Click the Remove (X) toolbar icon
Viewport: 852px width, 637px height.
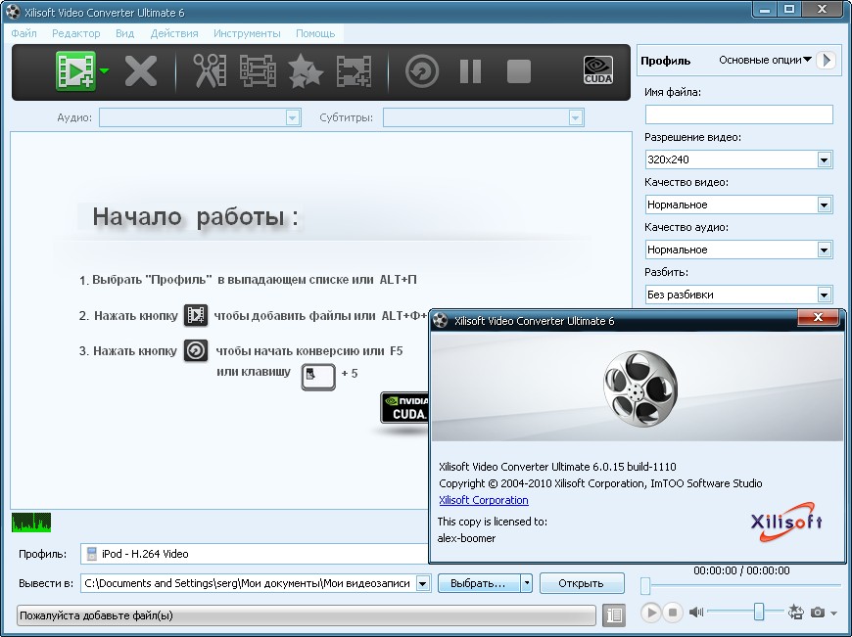click(x=141, y=70)
